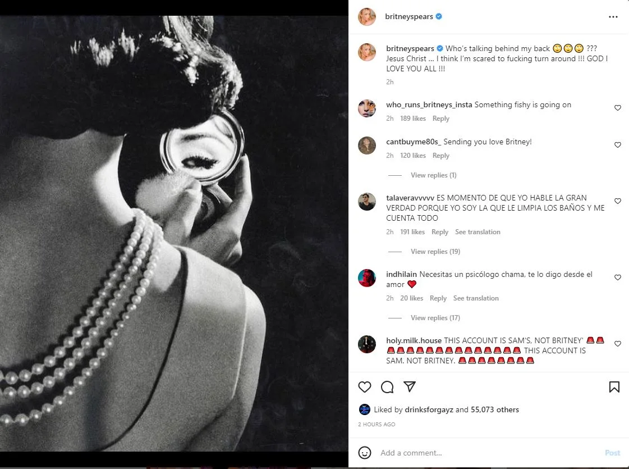The width and height of the screenshot is (629, 469).
Task: See translation of the talaveravvvvv comment
Action: pos(478,232)
